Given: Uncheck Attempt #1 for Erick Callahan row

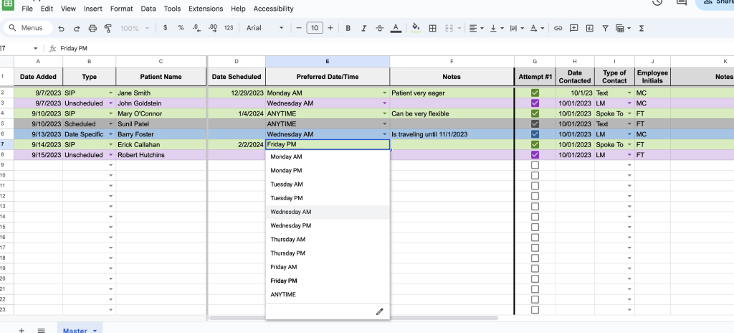Looking at the screenshot, I should coord(535,144).
